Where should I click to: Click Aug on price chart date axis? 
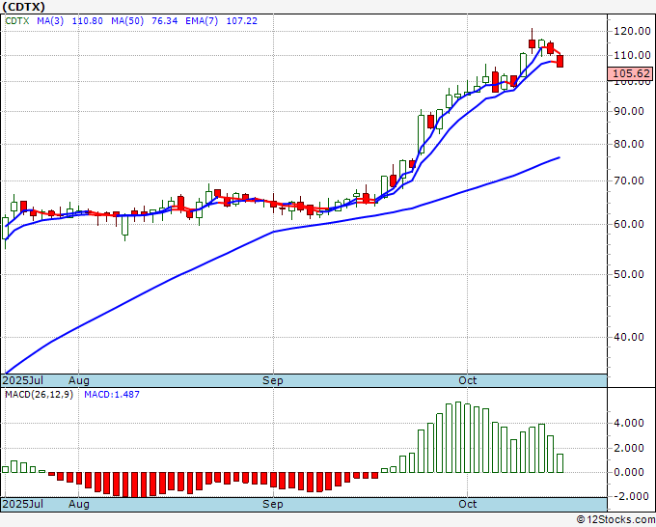79,380
